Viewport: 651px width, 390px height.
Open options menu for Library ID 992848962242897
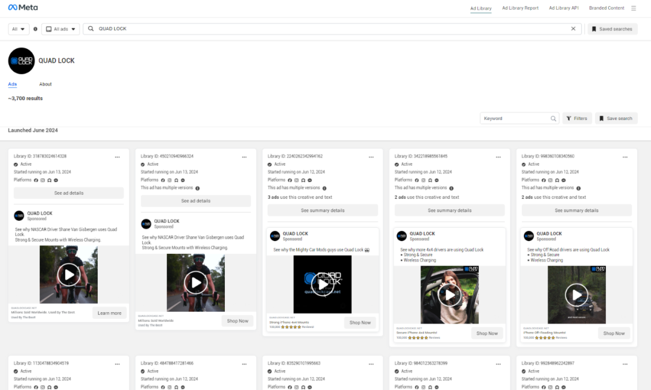click(x=625, y=364)
